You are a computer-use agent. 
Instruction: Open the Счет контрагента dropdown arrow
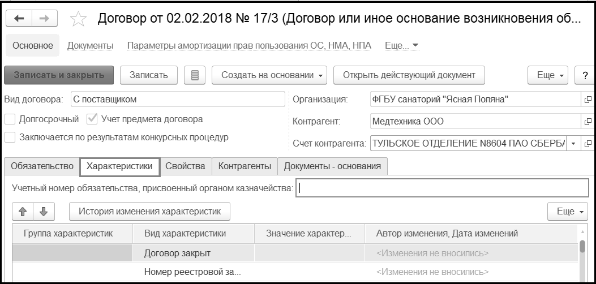[x=573, y=143]
